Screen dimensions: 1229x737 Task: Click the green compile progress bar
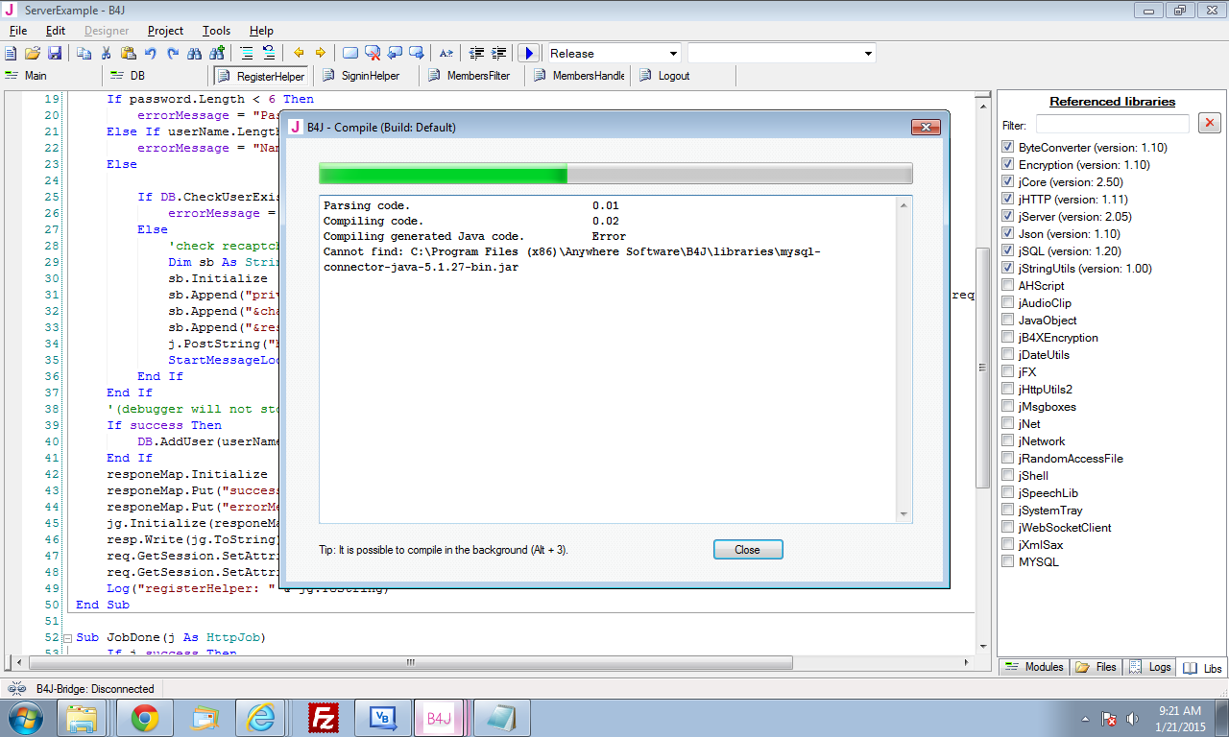(x=615, y=174)
